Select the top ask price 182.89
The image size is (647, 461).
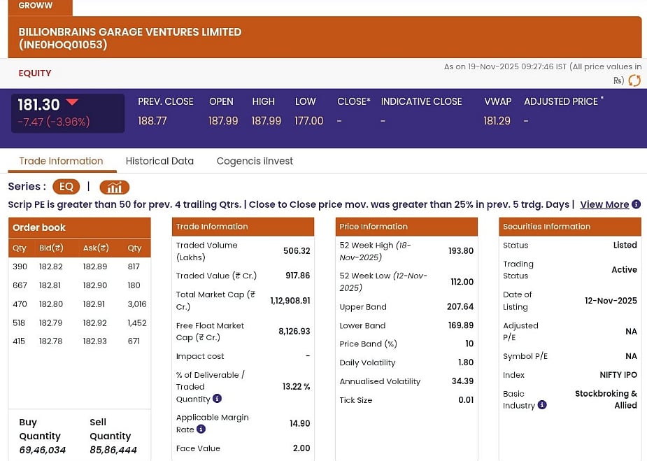pyautogui.click(x=95, y=267)
